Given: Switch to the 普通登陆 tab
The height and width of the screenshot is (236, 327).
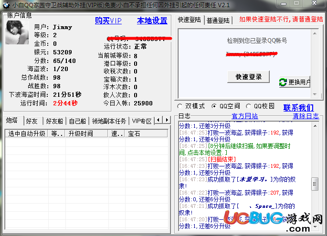Looking at the screenshot, I should click(218, 21).
